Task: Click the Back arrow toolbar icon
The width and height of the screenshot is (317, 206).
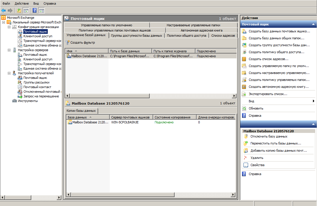Action: point(3,10)
